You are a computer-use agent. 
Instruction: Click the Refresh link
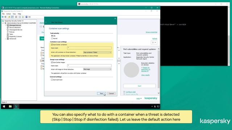point(155,39)
